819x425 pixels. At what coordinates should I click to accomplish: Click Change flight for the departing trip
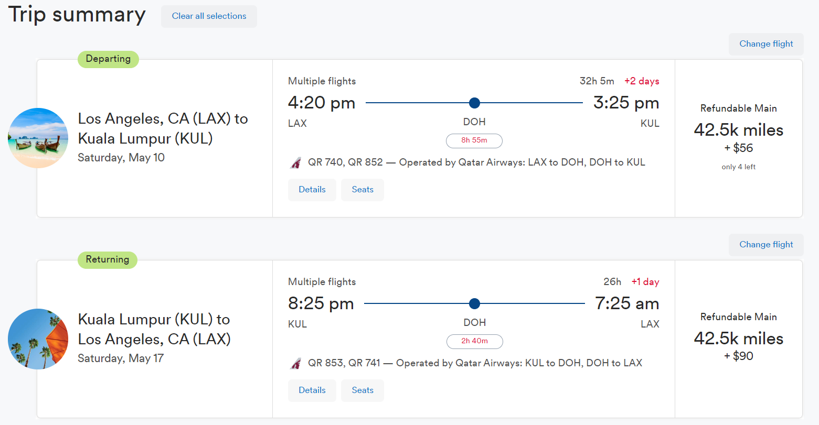766,43
